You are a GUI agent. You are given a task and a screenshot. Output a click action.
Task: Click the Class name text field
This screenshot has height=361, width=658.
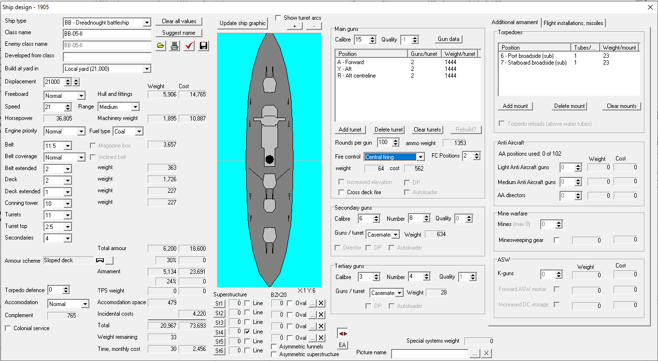pyautogui.click(x=107, y=34)
